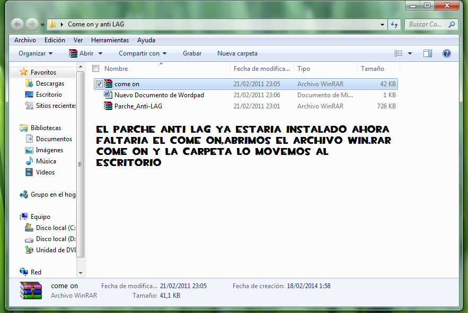
Task: Open the Descargas folder in Favoritos
Action: point(47,83)
